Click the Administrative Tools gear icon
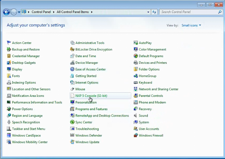The height and width of the screenshot is (159, 225). pyautogui.click(x=72, y=43)
